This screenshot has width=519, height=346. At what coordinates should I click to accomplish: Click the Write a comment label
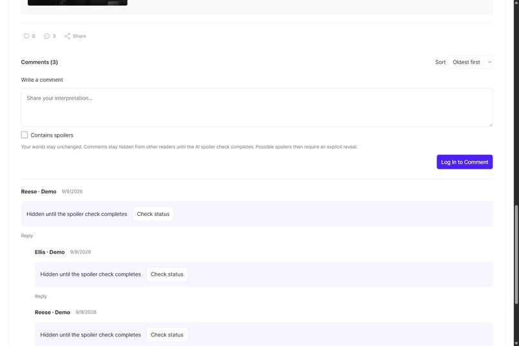[x=42, y=80]
